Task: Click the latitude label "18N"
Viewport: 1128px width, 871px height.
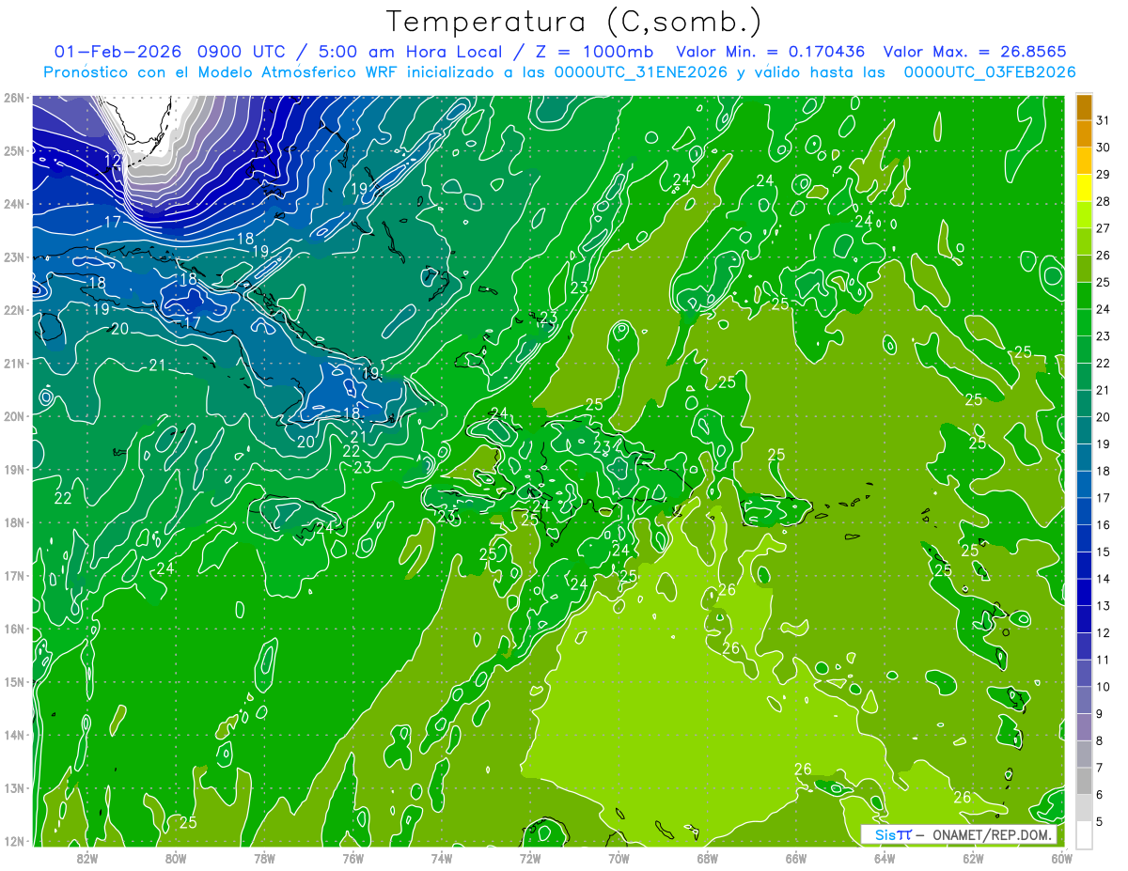Action: [x=14, y=522]
